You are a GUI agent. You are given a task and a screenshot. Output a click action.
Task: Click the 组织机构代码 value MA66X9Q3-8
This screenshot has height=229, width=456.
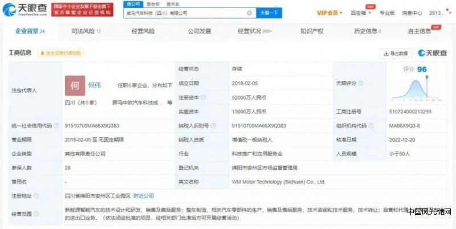(x=405, y=125)
